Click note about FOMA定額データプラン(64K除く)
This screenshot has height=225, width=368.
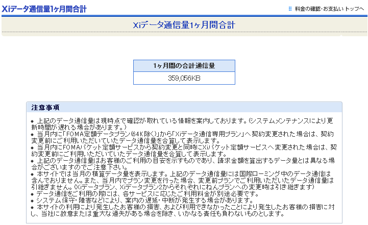182,137
